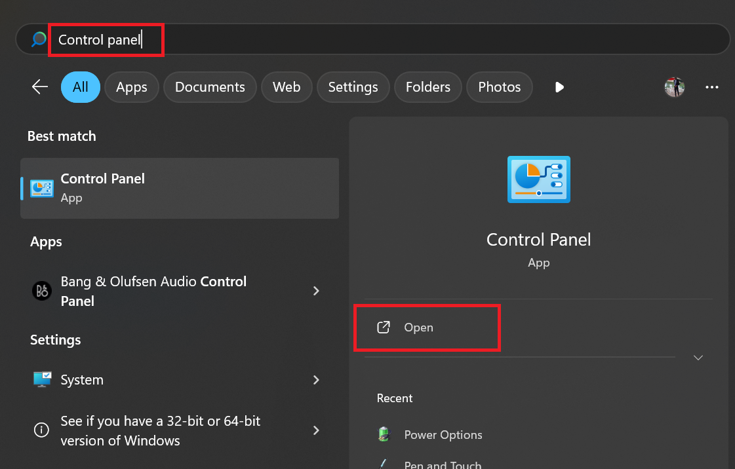Select the Apps filter tab
Screen dimensions: 735x469
point(132,87)
